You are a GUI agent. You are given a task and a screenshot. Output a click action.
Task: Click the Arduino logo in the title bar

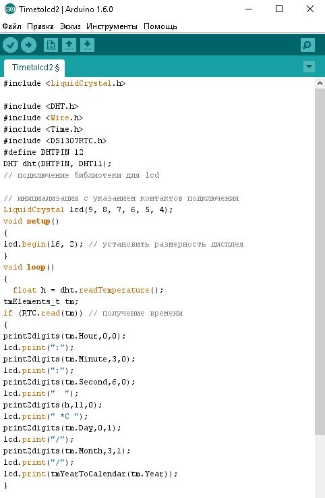pyautogui.click(x=10, y=9)
